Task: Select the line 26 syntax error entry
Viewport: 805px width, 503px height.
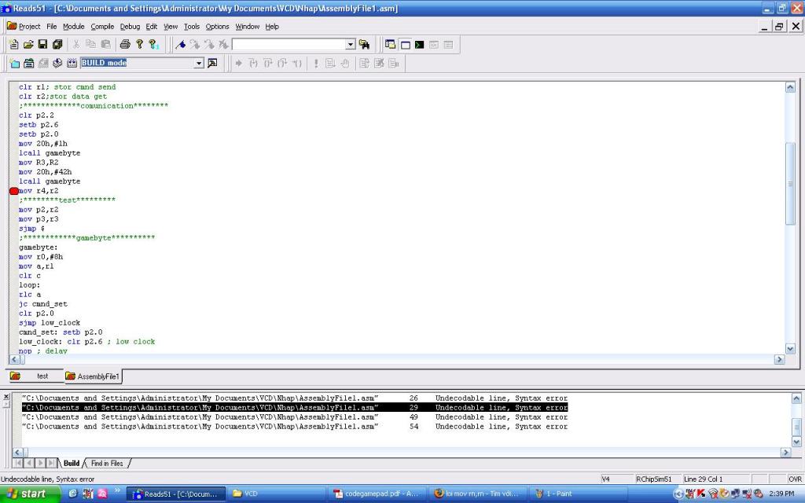Action: pos(295,398)
